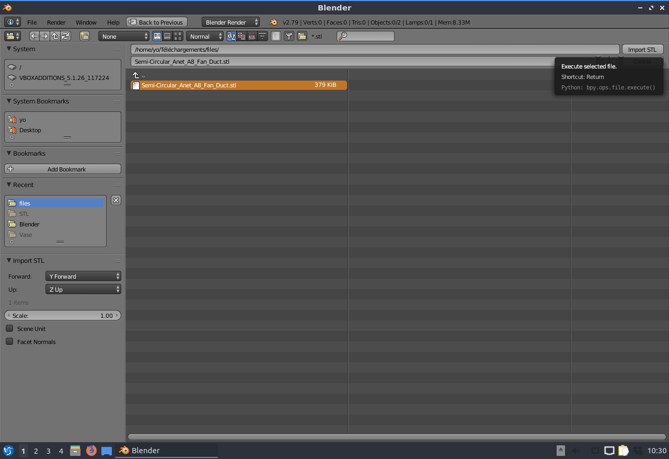Viewport: 669px width, 459px height.
Task: Open the Blender Render engine dropdown
Action: tap(230, 22)
